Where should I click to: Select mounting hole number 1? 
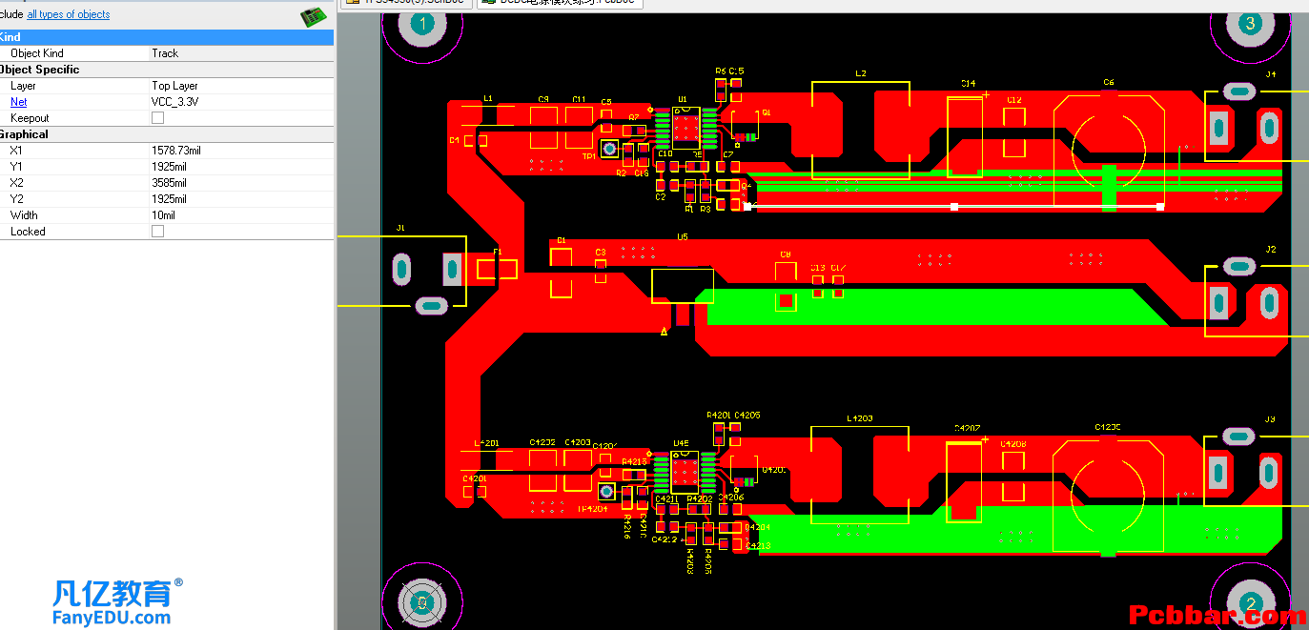click(420, 23)
